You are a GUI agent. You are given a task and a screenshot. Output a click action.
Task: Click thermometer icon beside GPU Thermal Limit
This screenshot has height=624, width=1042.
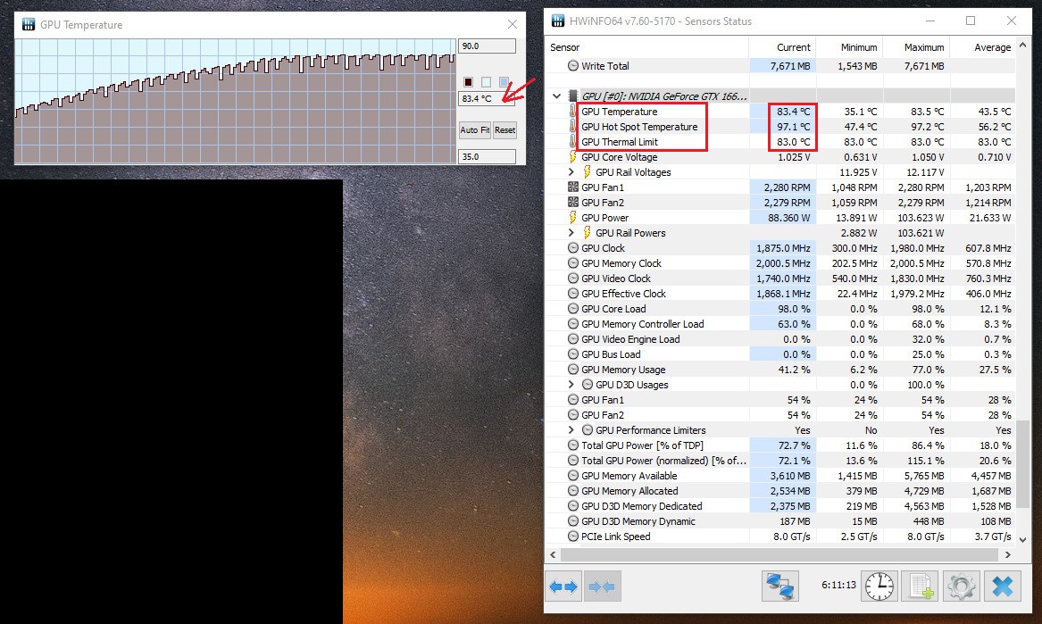[573, 142]
